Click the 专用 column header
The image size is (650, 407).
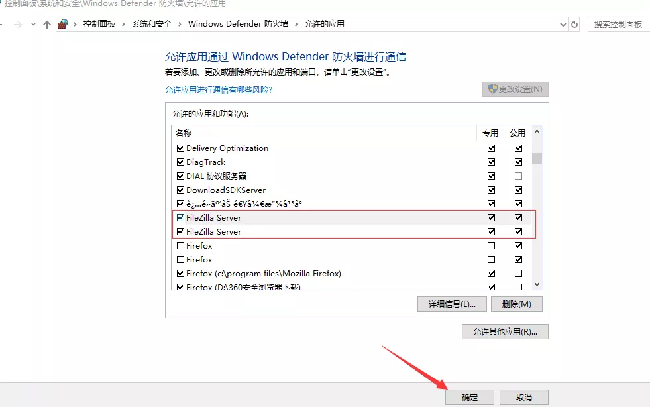pyautogui.click(x=490, y=133)
